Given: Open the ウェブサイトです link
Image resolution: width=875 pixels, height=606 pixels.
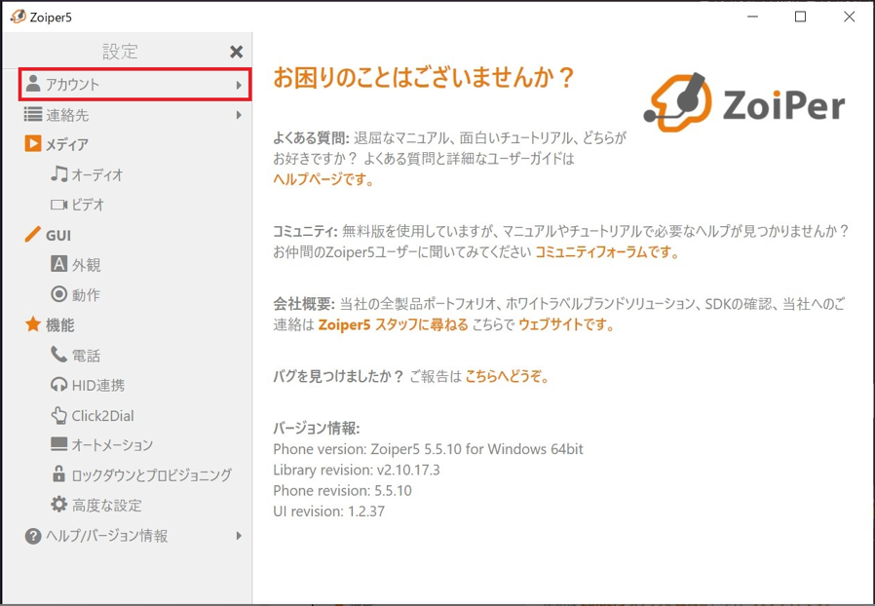Looking at the screenshot, I should pos(566,324).
